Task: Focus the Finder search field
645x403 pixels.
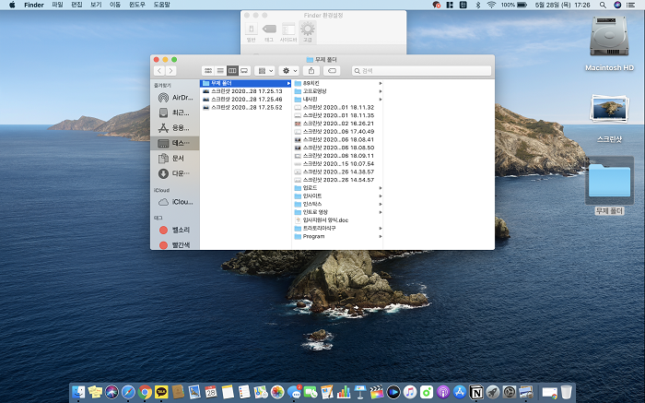Action: pos(422,71)
